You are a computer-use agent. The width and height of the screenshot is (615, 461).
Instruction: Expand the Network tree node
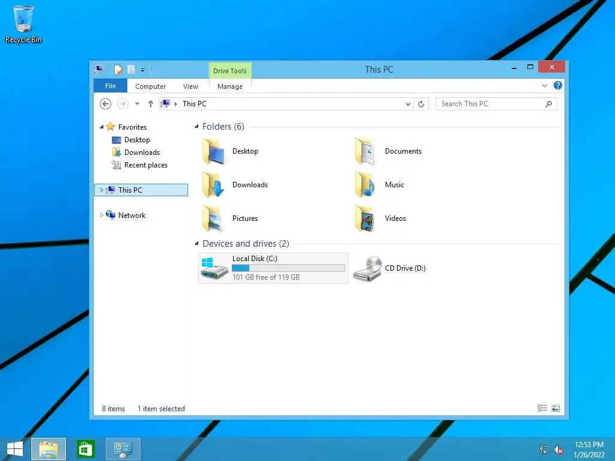tap(101, 215)
